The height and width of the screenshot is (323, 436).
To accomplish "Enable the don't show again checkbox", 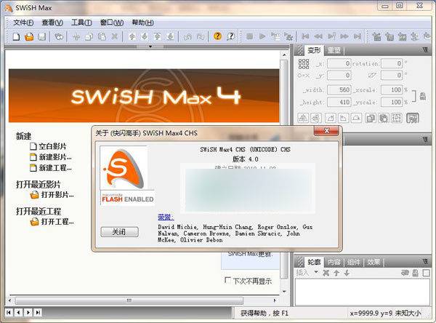I will point(228,279).
